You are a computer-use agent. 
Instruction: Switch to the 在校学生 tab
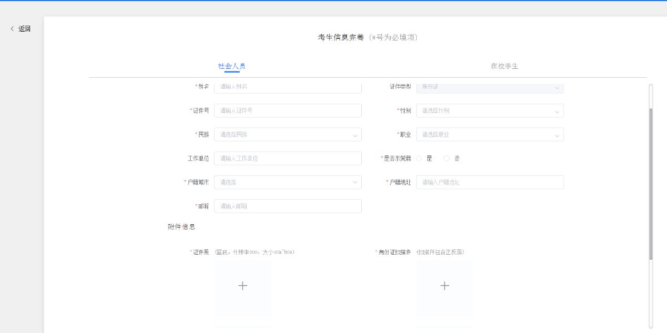(504, 66)
